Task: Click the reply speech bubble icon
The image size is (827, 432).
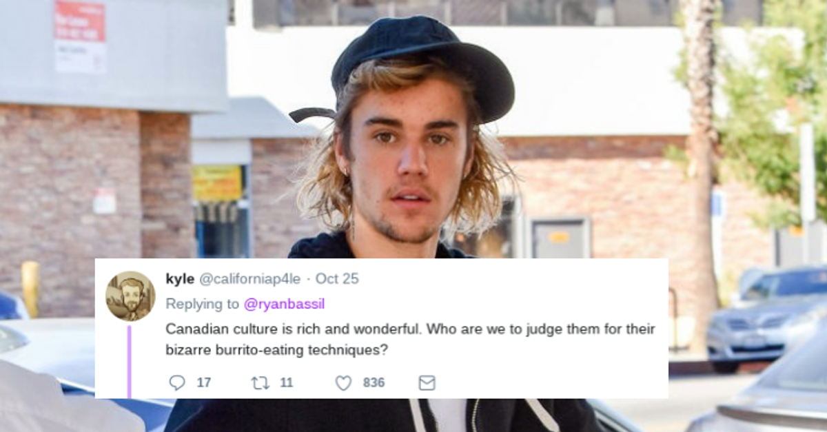Action: click(x=177, y=382)
